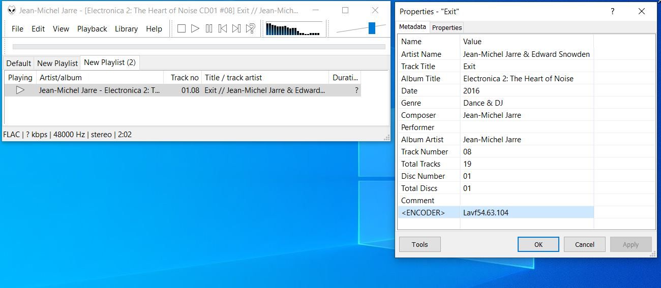Open the Playback menu
661x288 pixels.
click(92, 29)
